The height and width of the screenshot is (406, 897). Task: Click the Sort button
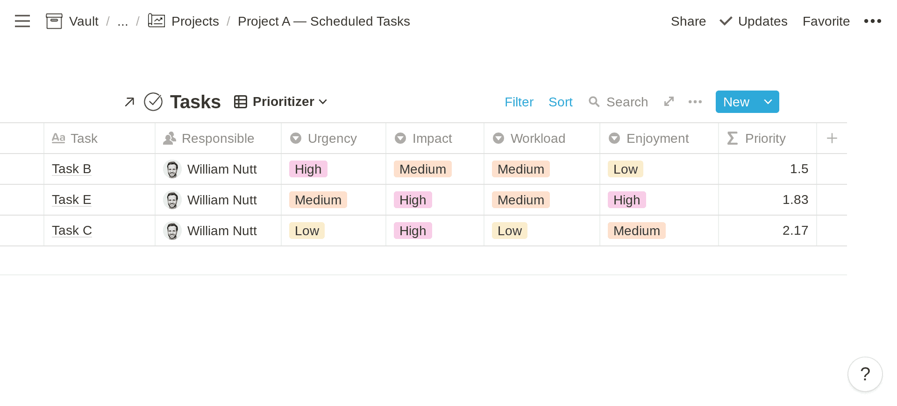560,102
